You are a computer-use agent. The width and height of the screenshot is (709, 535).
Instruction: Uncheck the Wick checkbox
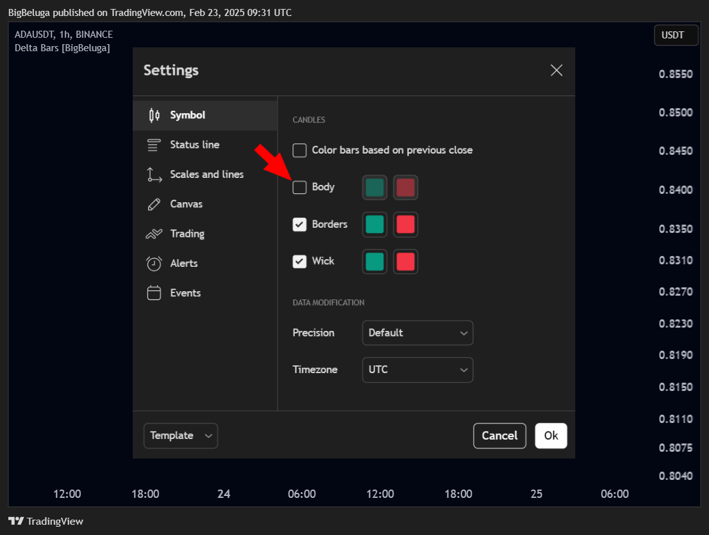(x=299, y=261)
